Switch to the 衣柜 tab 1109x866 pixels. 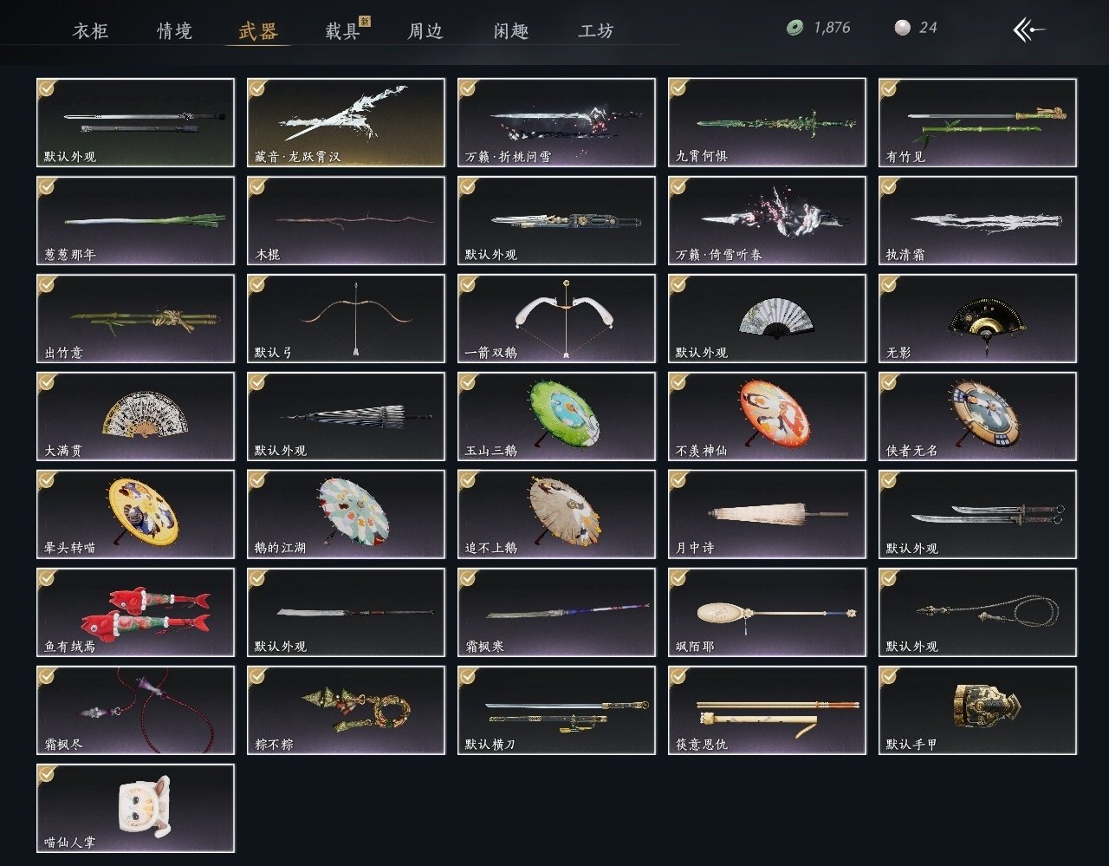pos(90,31)
